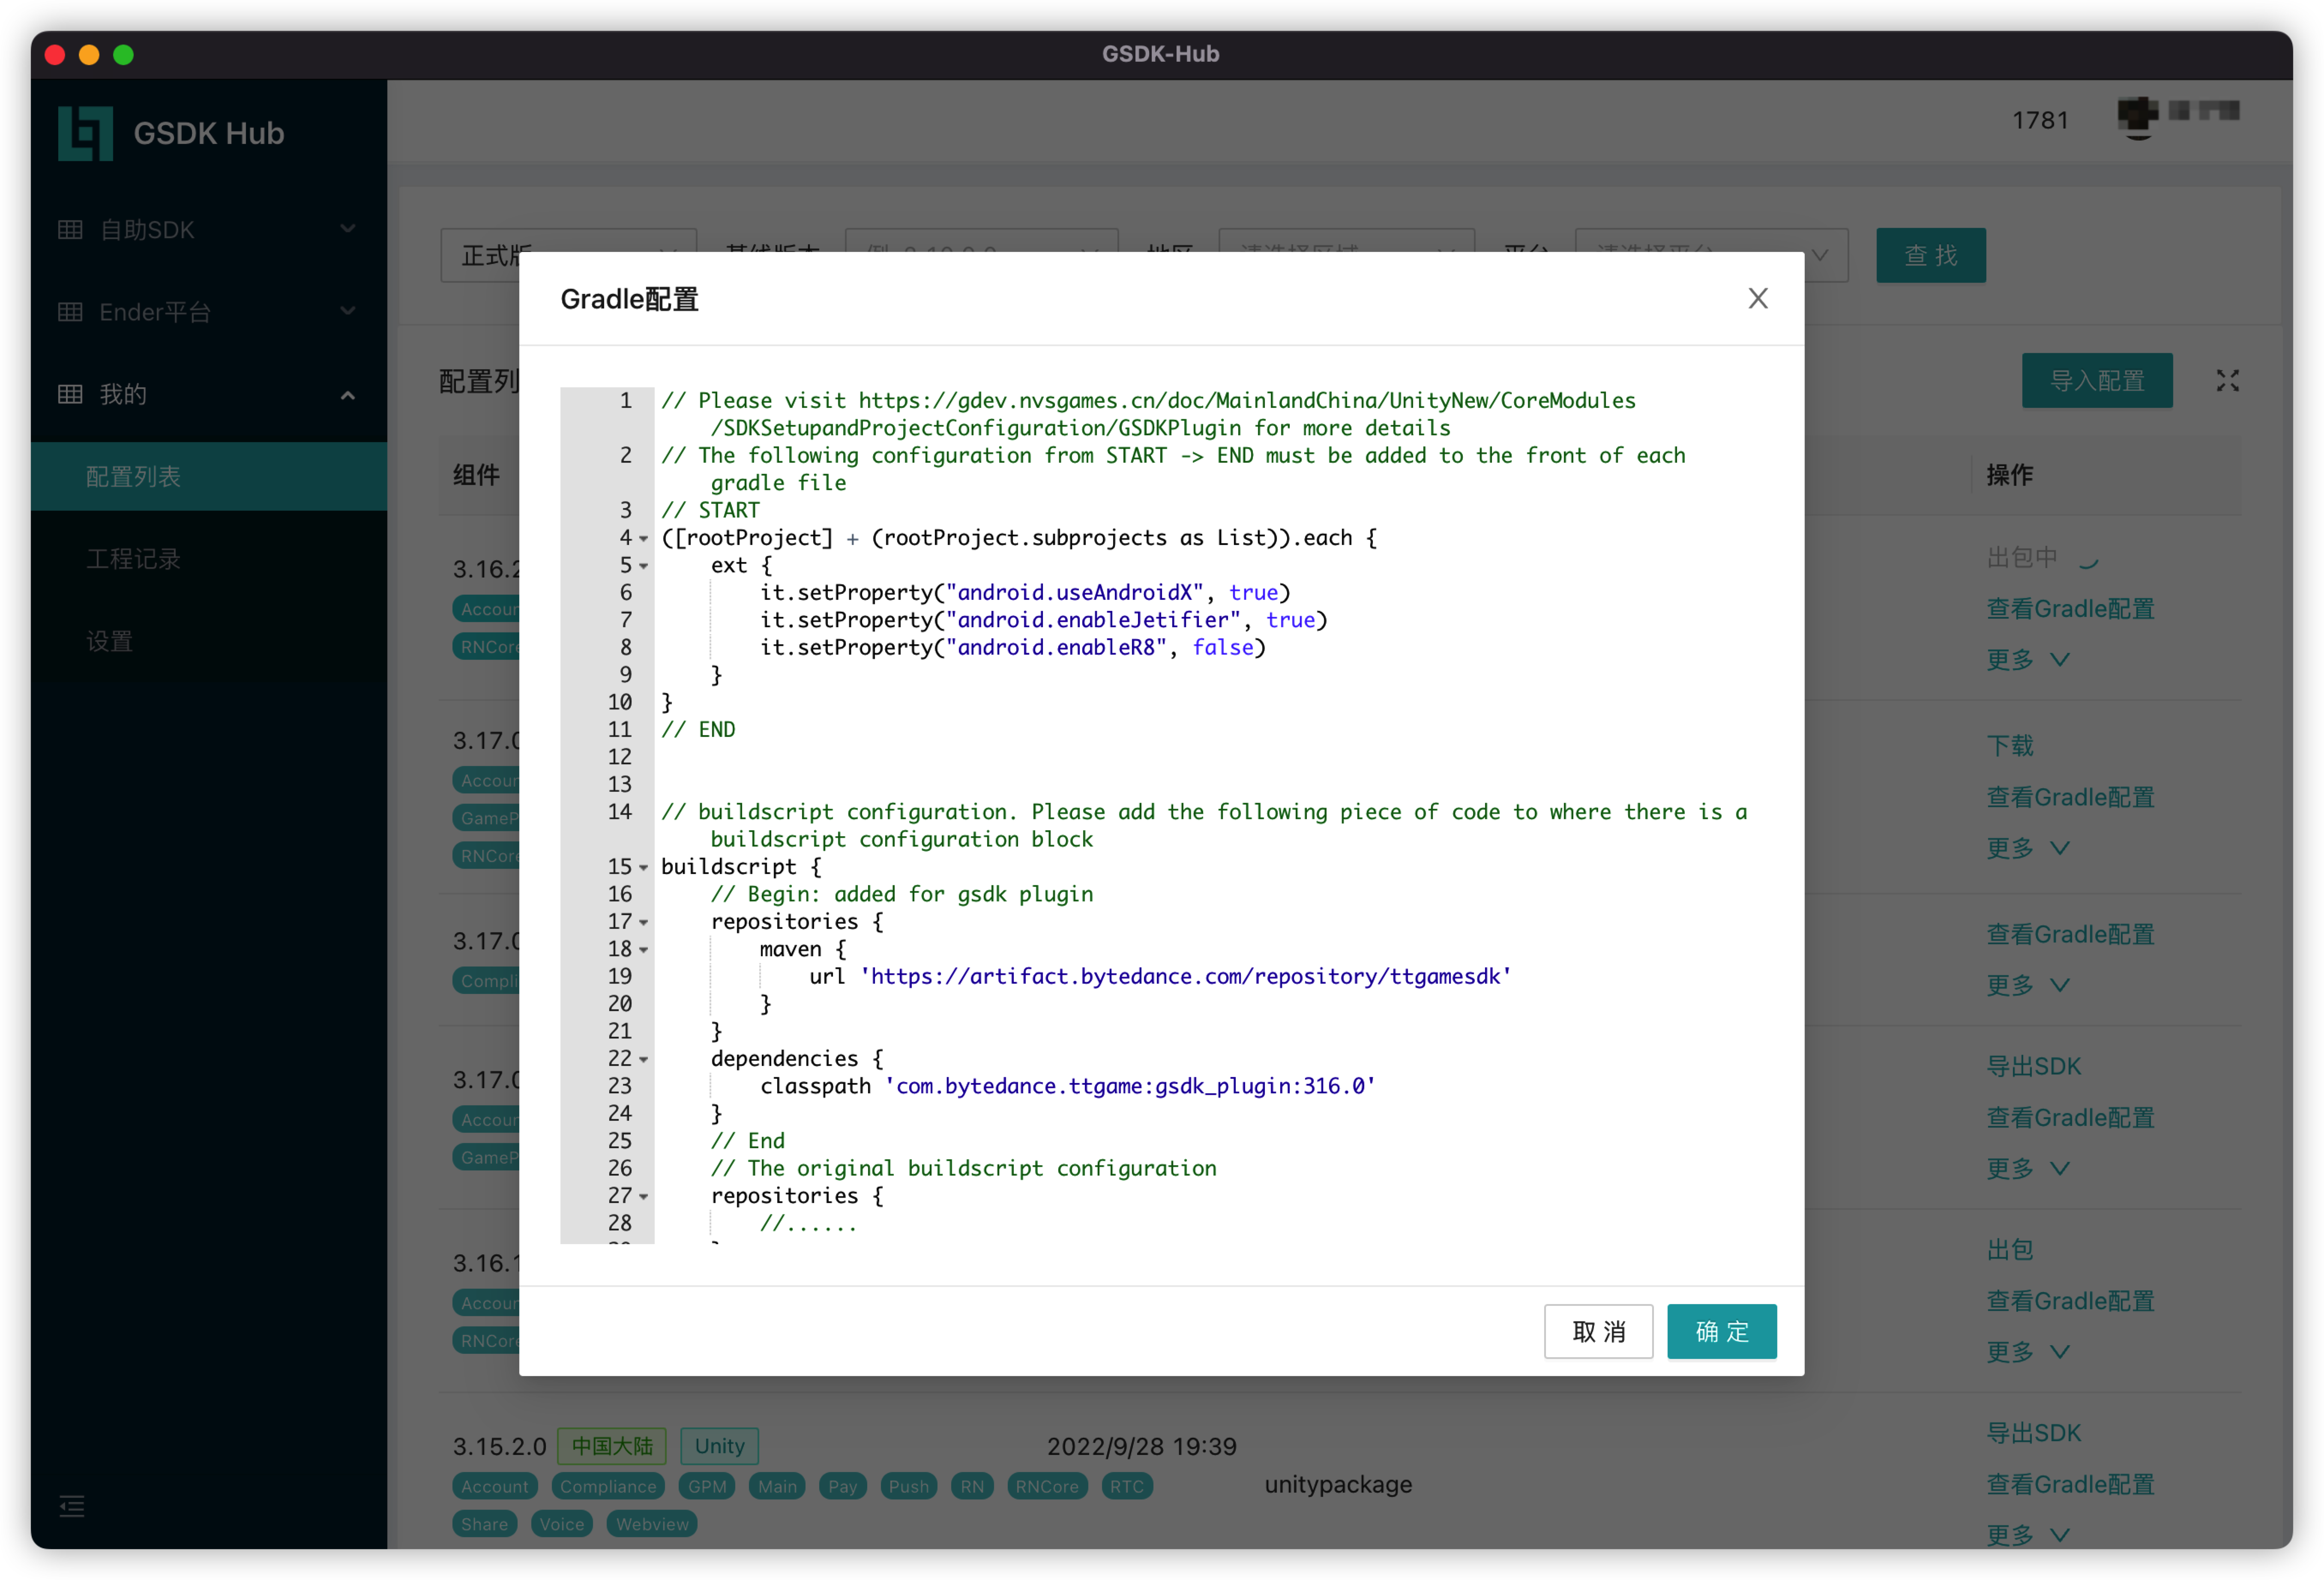Click the Unity platform tag
Screen dimensions: 2324x1580
(x=719, y=1446)
